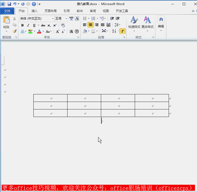Click first cell of table
Viewport: 197px width, 192px height.
[x=50, y=98]
